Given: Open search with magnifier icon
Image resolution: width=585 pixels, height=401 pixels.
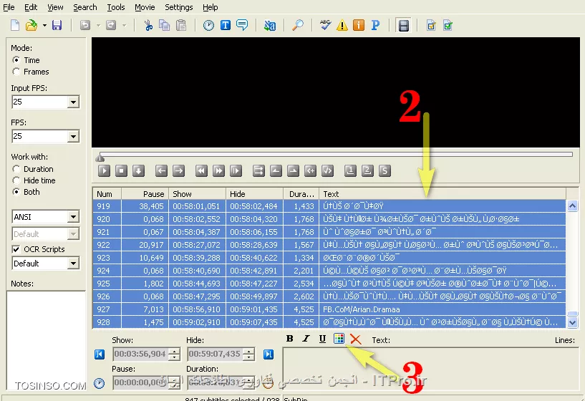Looking at the screenshot, I should click(297, 25).
